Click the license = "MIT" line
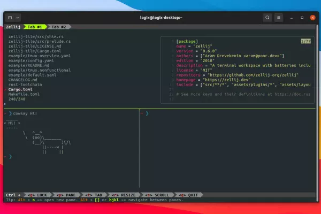This screenshot has width=321, height=214. point(194,70)
